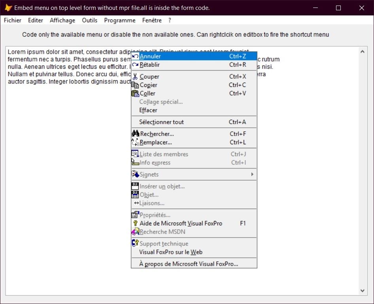The height and width of the screenshot is (304, 374).
Task: Select the Couper scissors icon
Action: 135,76
